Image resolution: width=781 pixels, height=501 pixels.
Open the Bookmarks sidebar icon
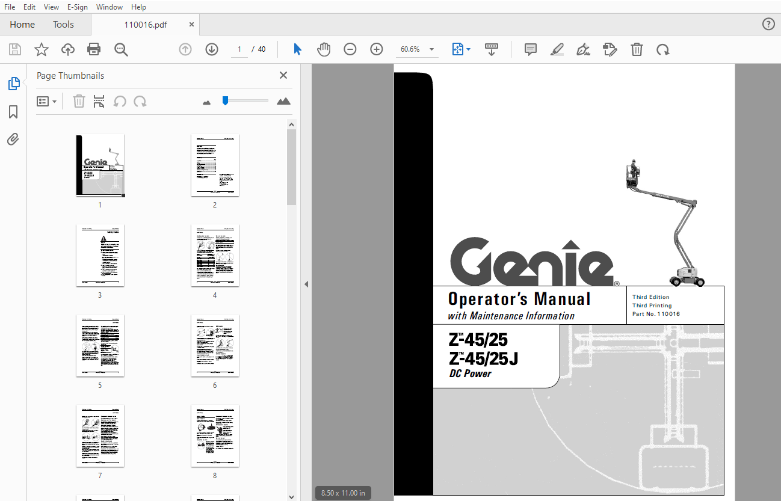[13, 112]
